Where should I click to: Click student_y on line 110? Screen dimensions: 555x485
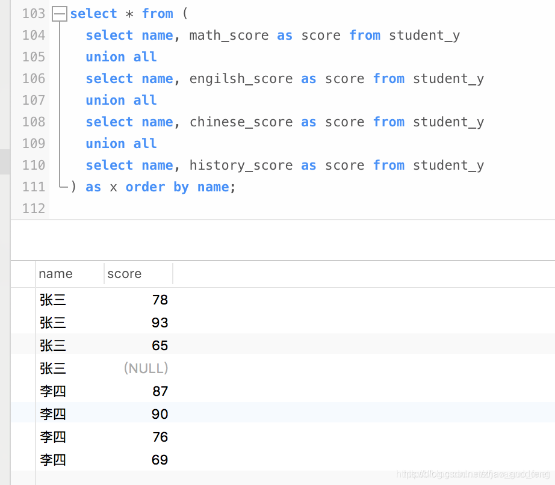pos(448,165)
